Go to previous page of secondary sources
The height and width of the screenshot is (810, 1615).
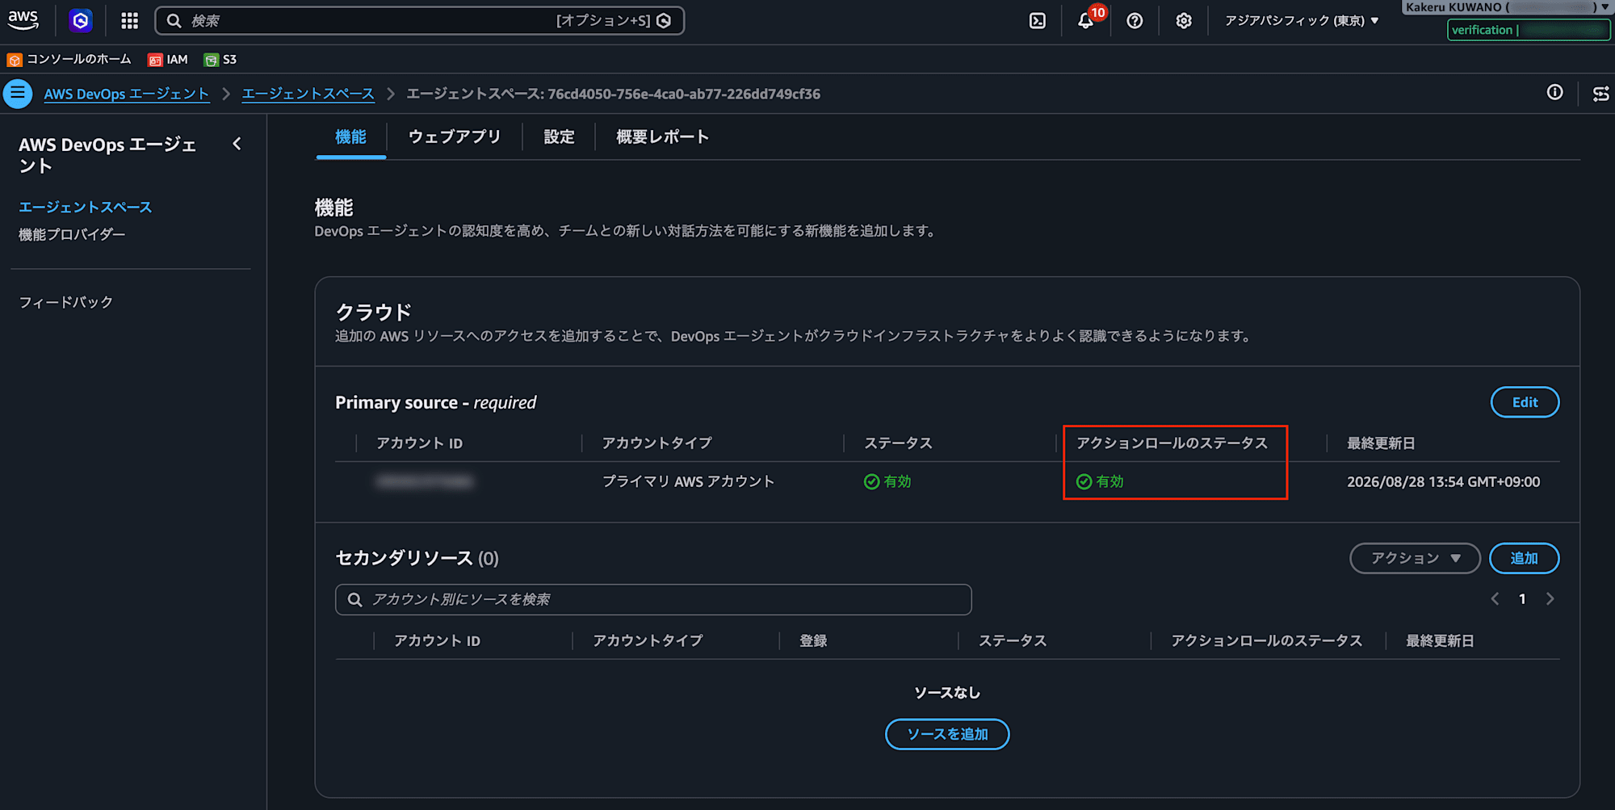(1495, 599)
